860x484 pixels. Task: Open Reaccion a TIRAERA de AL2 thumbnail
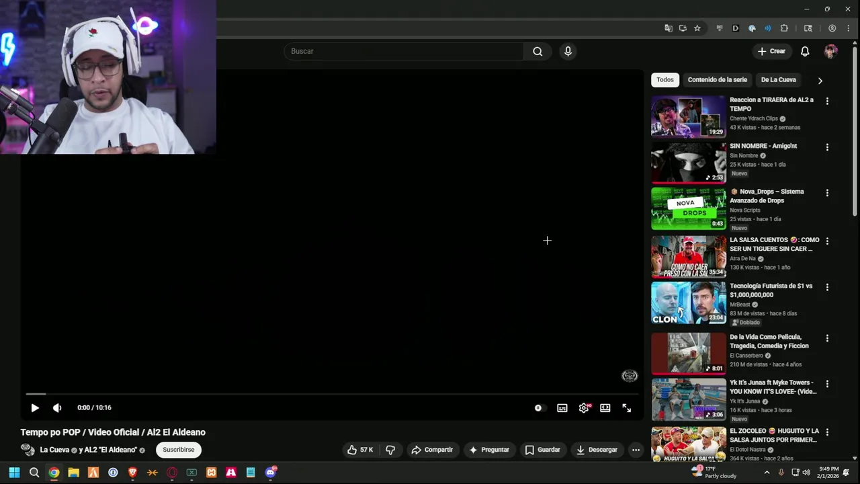point(689,116)
